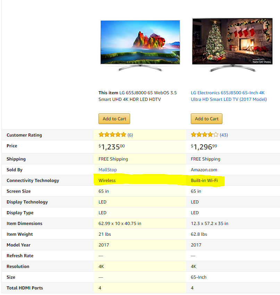Select the 'Total HDMI Ports' row label

(25, 288)
